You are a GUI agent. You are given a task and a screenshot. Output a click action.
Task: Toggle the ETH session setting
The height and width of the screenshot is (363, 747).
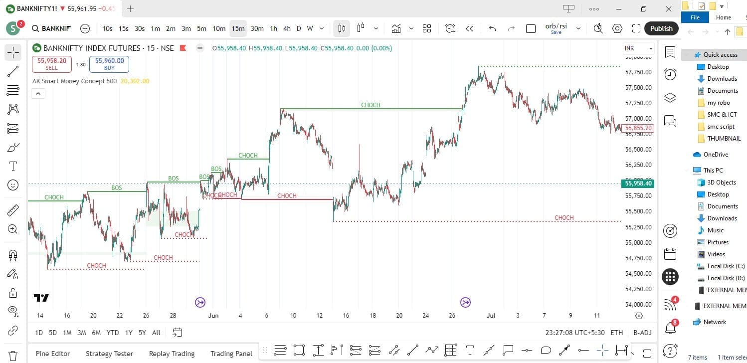point(616,333)
